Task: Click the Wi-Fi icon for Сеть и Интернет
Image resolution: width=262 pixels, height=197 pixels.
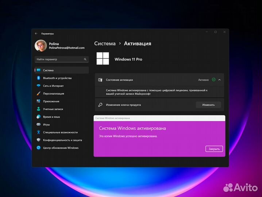Action: [39, 86]
